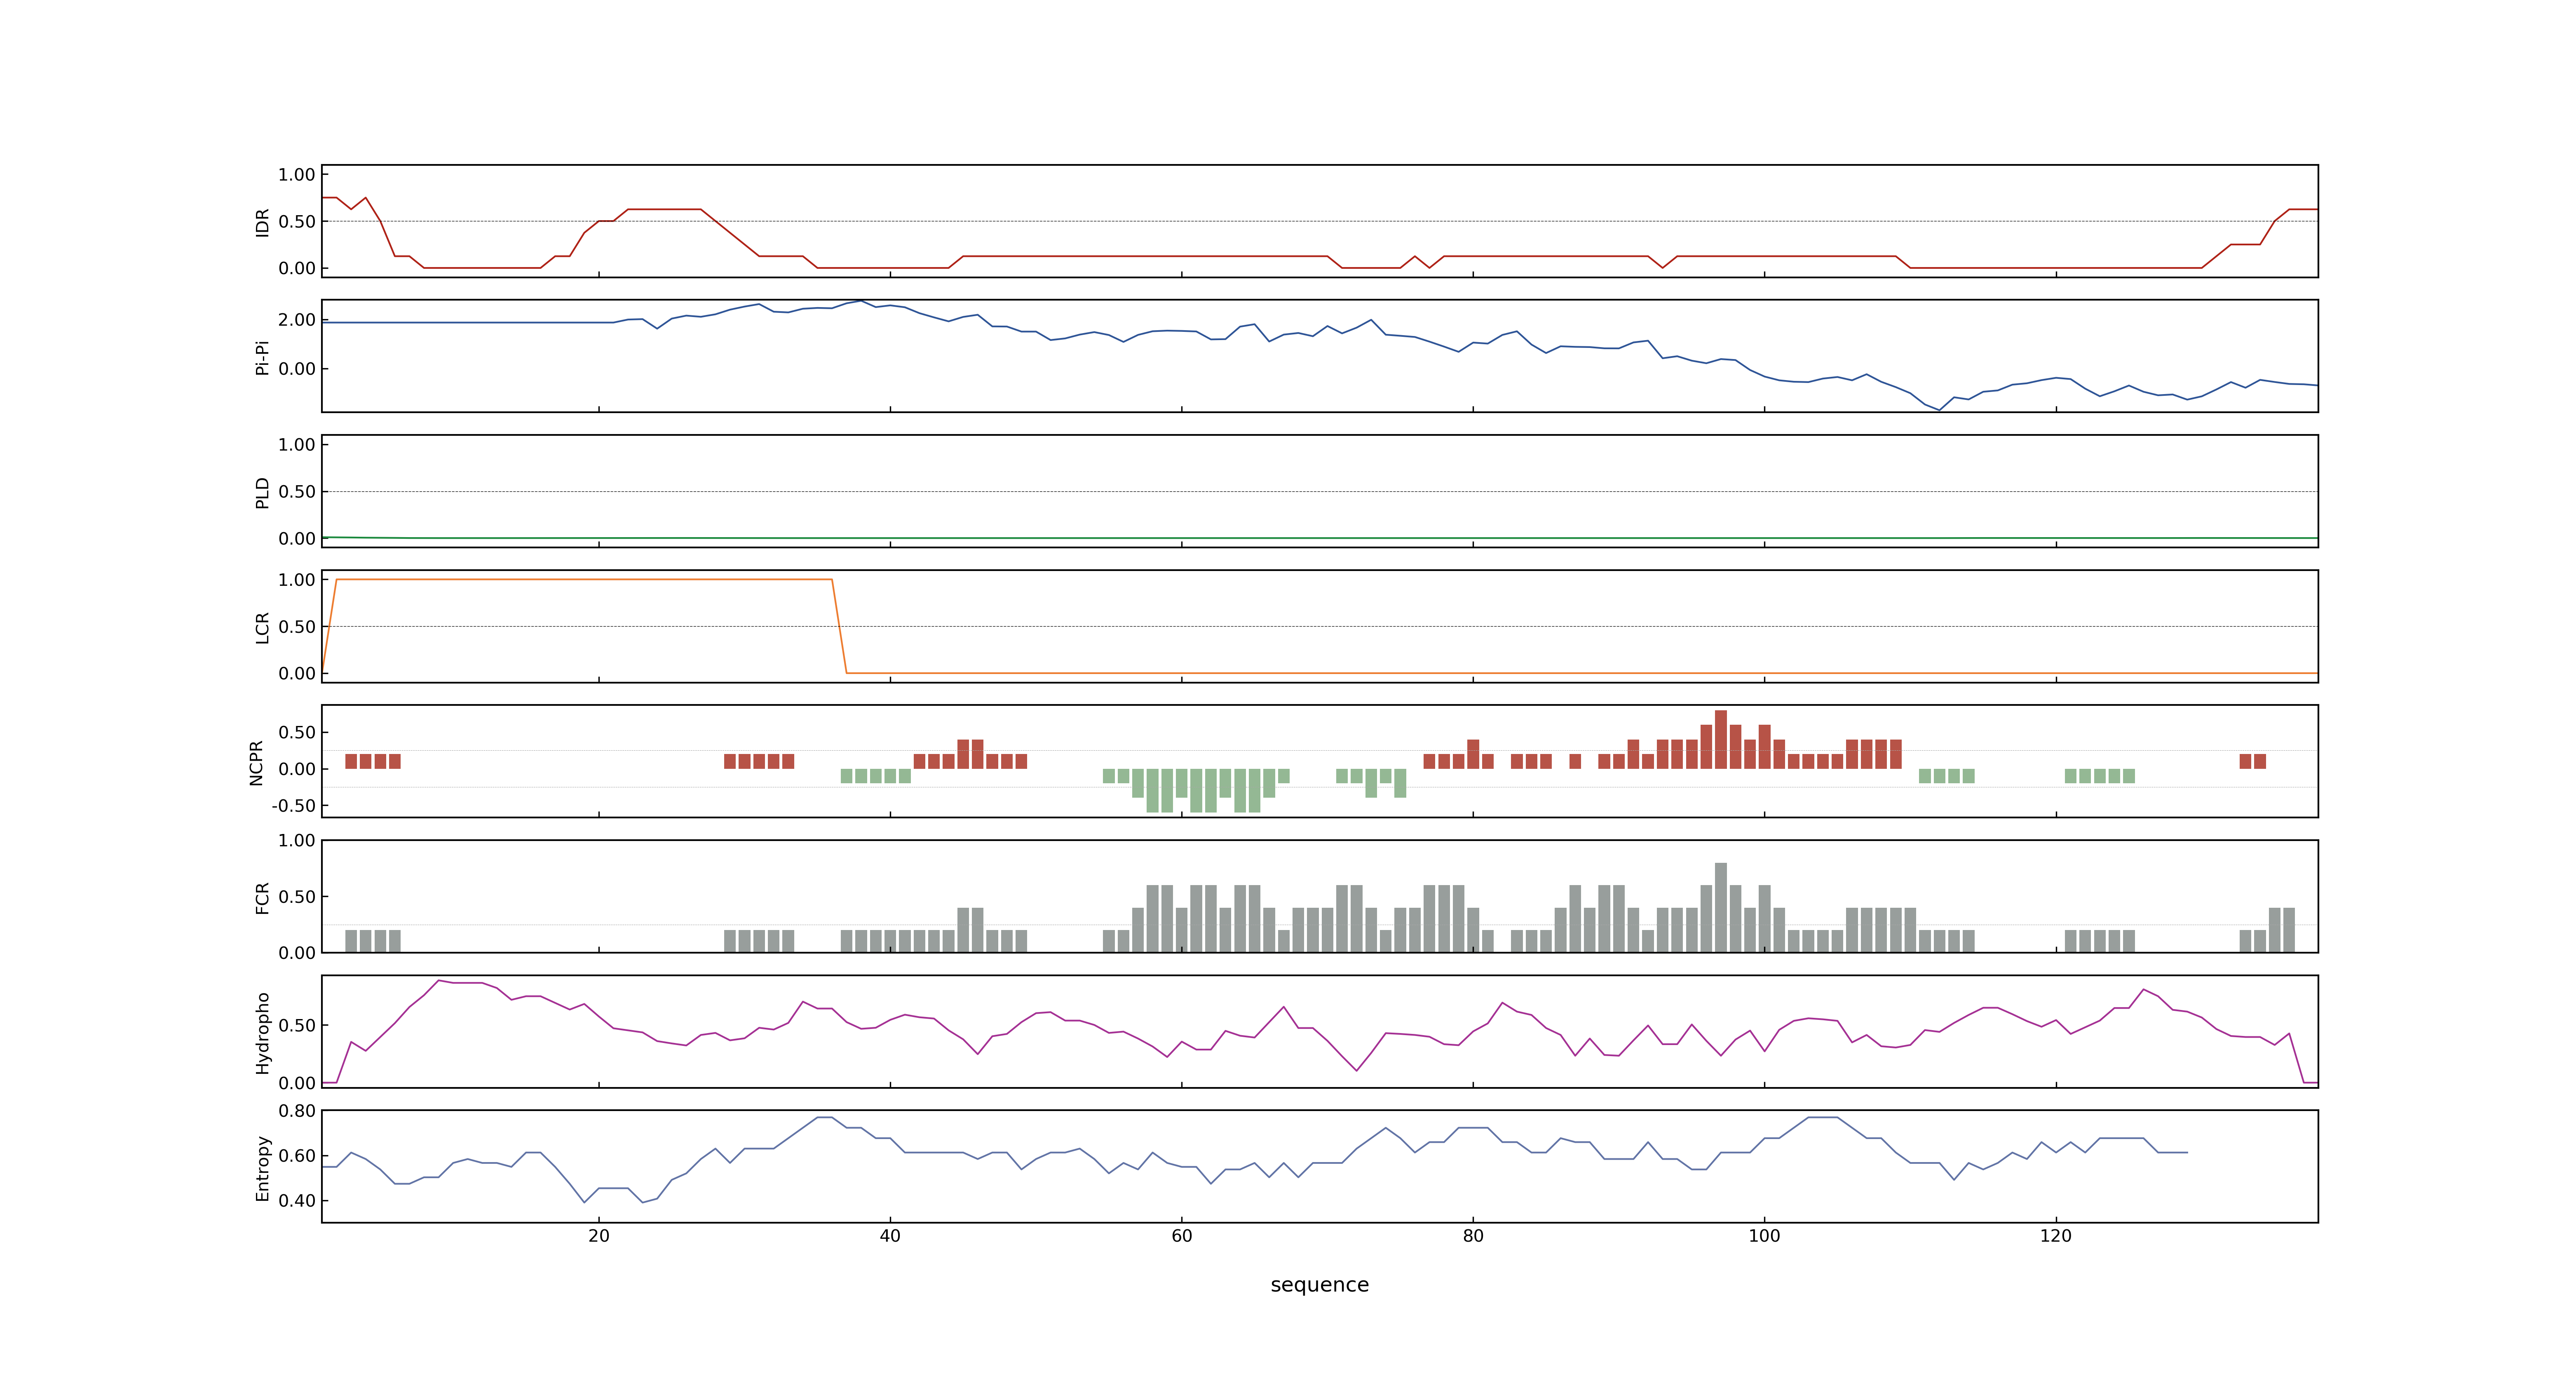Click the 0.40 tick of the Entropy panel
2576x1374 pixels.
(297, 1201)
